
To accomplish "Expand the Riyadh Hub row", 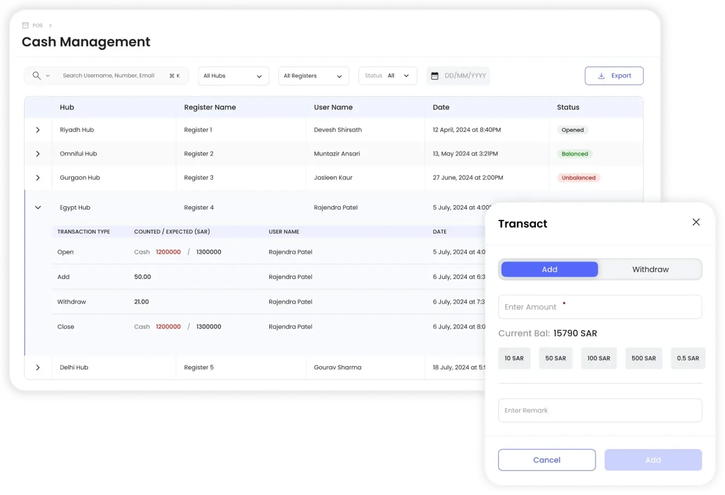I will click(x=38, y=130).
